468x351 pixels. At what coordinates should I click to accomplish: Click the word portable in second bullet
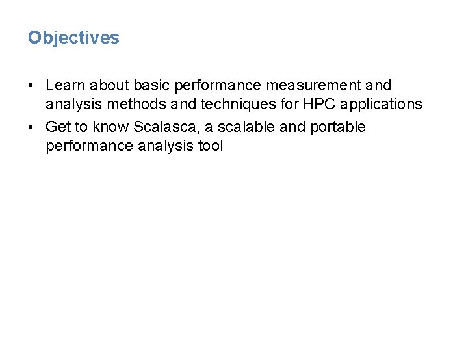338,128
